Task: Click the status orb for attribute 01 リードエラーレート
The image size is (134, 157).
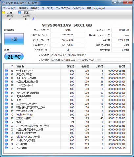Action: pyautogui.click(x=6, y=71)
